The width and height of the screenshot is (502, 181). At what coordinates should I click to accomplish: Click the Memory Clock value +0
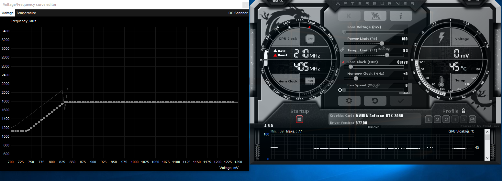[x=405, y=74]
